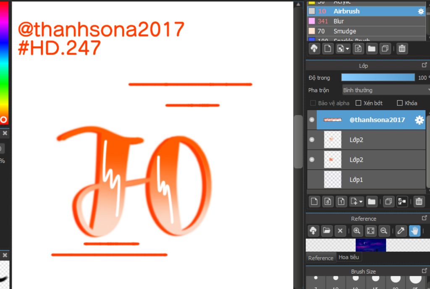Pop out the Lớp layer panel
The image size is (430, 289).
point(424,65)
